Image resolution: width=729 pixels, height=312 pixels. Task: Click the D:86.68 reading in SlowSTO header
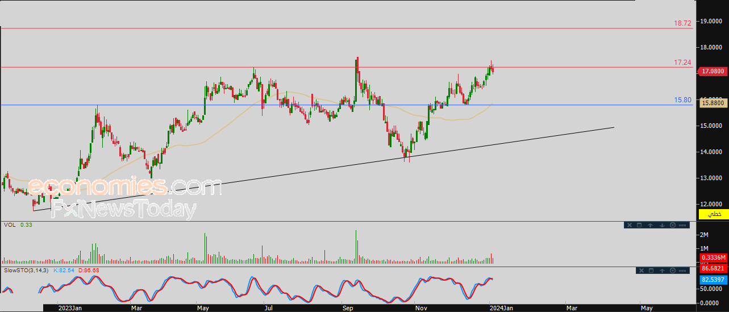click(x=88, y=270)
